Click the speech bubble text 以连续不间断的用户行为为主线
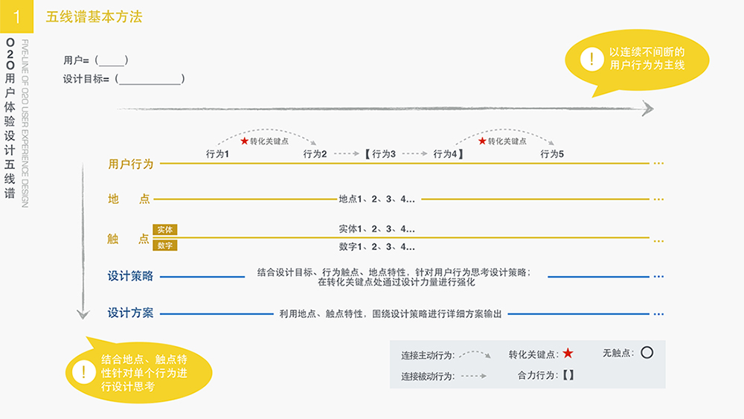Screen dimensions: 744x419 click(x=647, y=58)
